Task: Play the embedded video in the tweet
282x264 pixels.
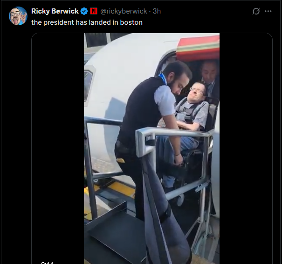Action: pyautogui.click(x=151, y=148)
